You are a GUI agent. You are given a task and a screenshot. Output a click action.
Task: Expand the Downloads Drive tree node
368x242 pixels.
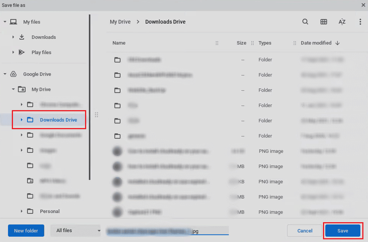tap(22, 120)
